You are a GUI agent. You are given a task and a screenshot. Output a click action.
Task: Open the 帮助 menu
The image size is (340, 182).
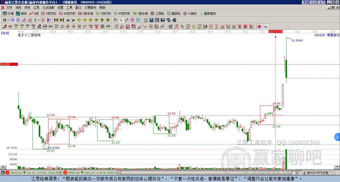102,8
